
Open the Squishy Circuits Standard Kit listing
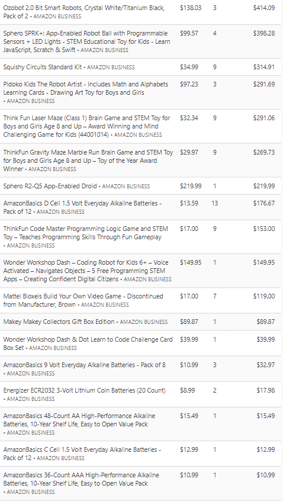pos(43,67)
